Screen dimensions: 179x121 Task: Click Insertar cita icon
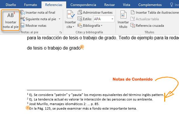pyautogui.click(x=71, y=15)
